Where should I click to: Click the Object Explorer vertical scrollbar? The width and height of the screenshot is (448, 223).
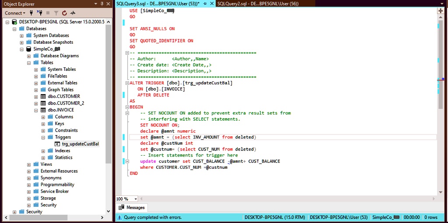pos(108,94)
